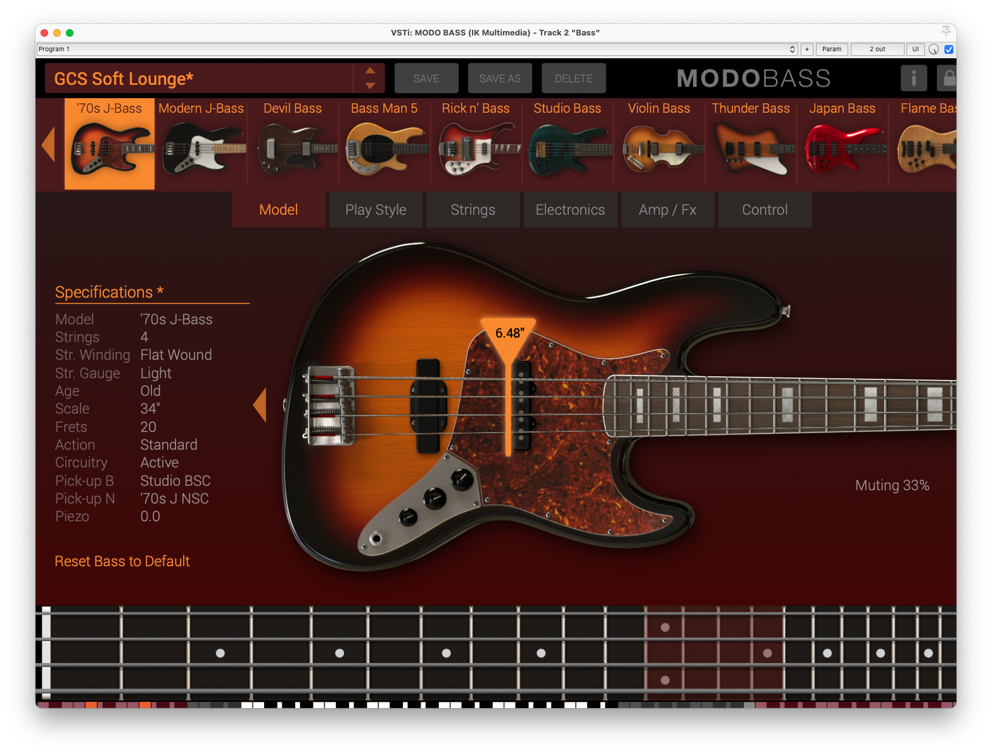Click the pin window icon
This screenshot has height=755, width=992.
(x=946, y=31)
